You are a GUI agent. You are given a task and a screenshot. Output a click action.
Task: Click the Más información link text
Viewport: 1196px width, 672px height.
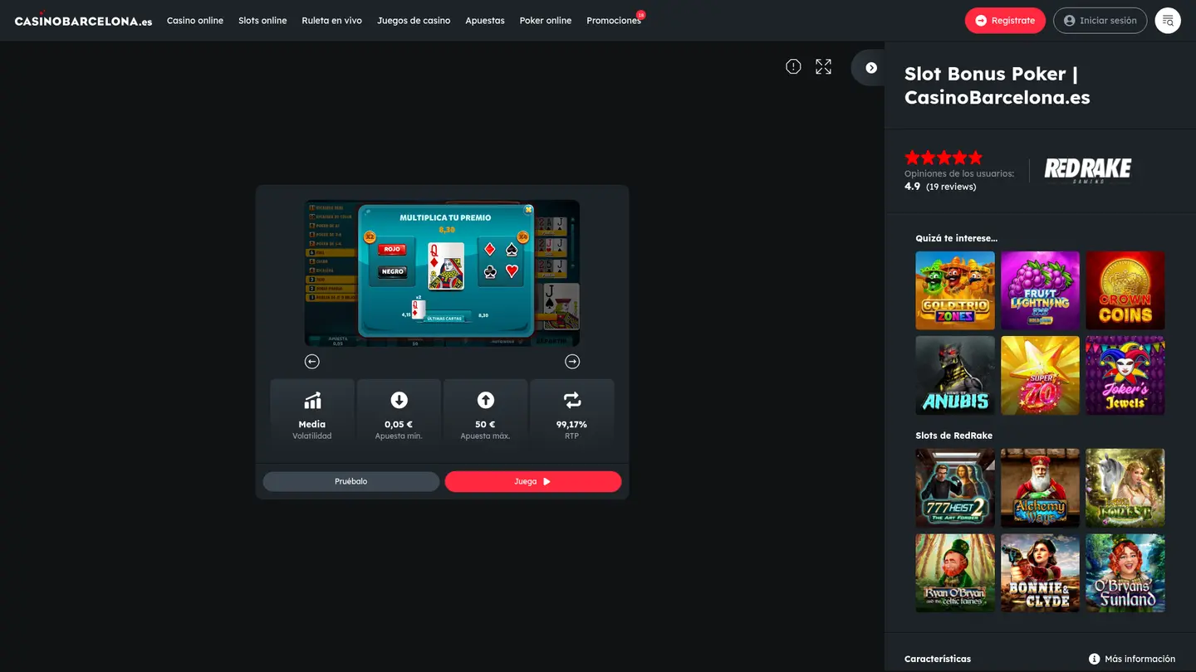click(1140, 659)
